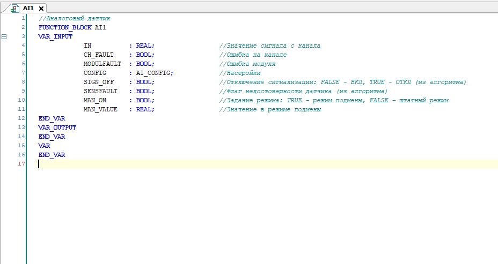Click the VAR_OUTPUT keyword
This screenshot has height=264, width=498.
click(57, 127)
